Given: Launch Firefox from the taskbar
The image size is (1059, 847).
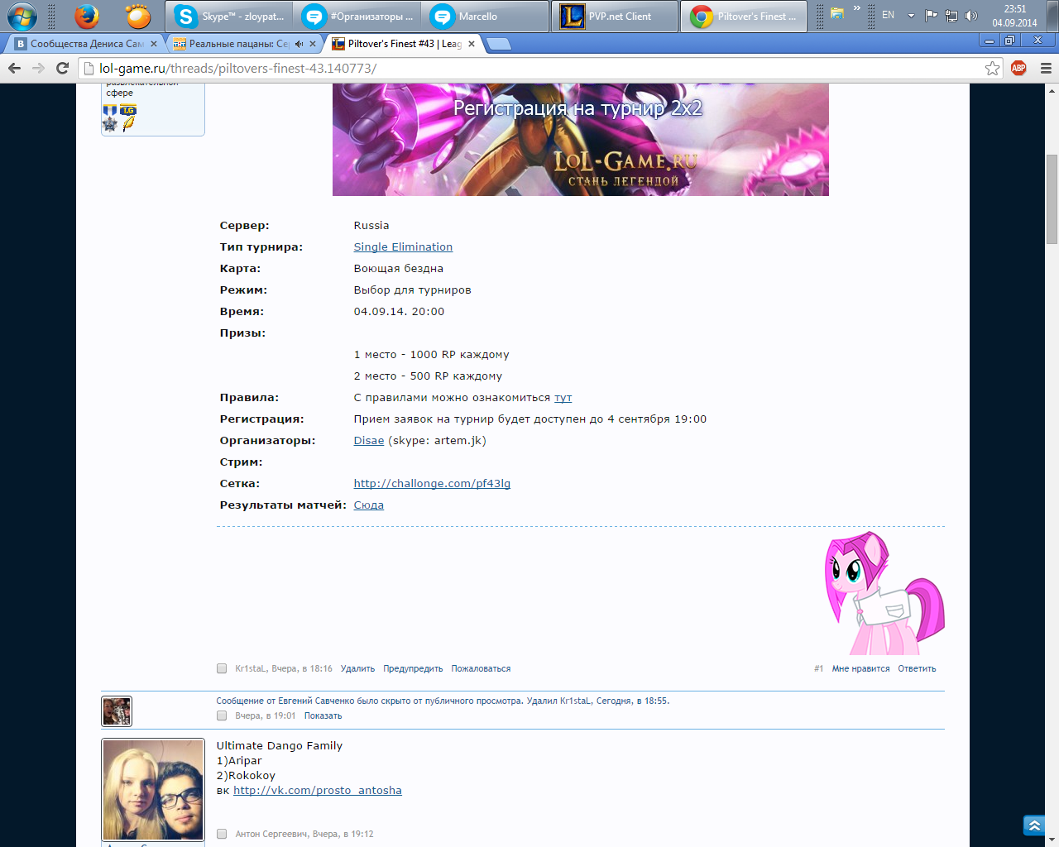Looking at the screenshot, I should (x=86, y=16).
